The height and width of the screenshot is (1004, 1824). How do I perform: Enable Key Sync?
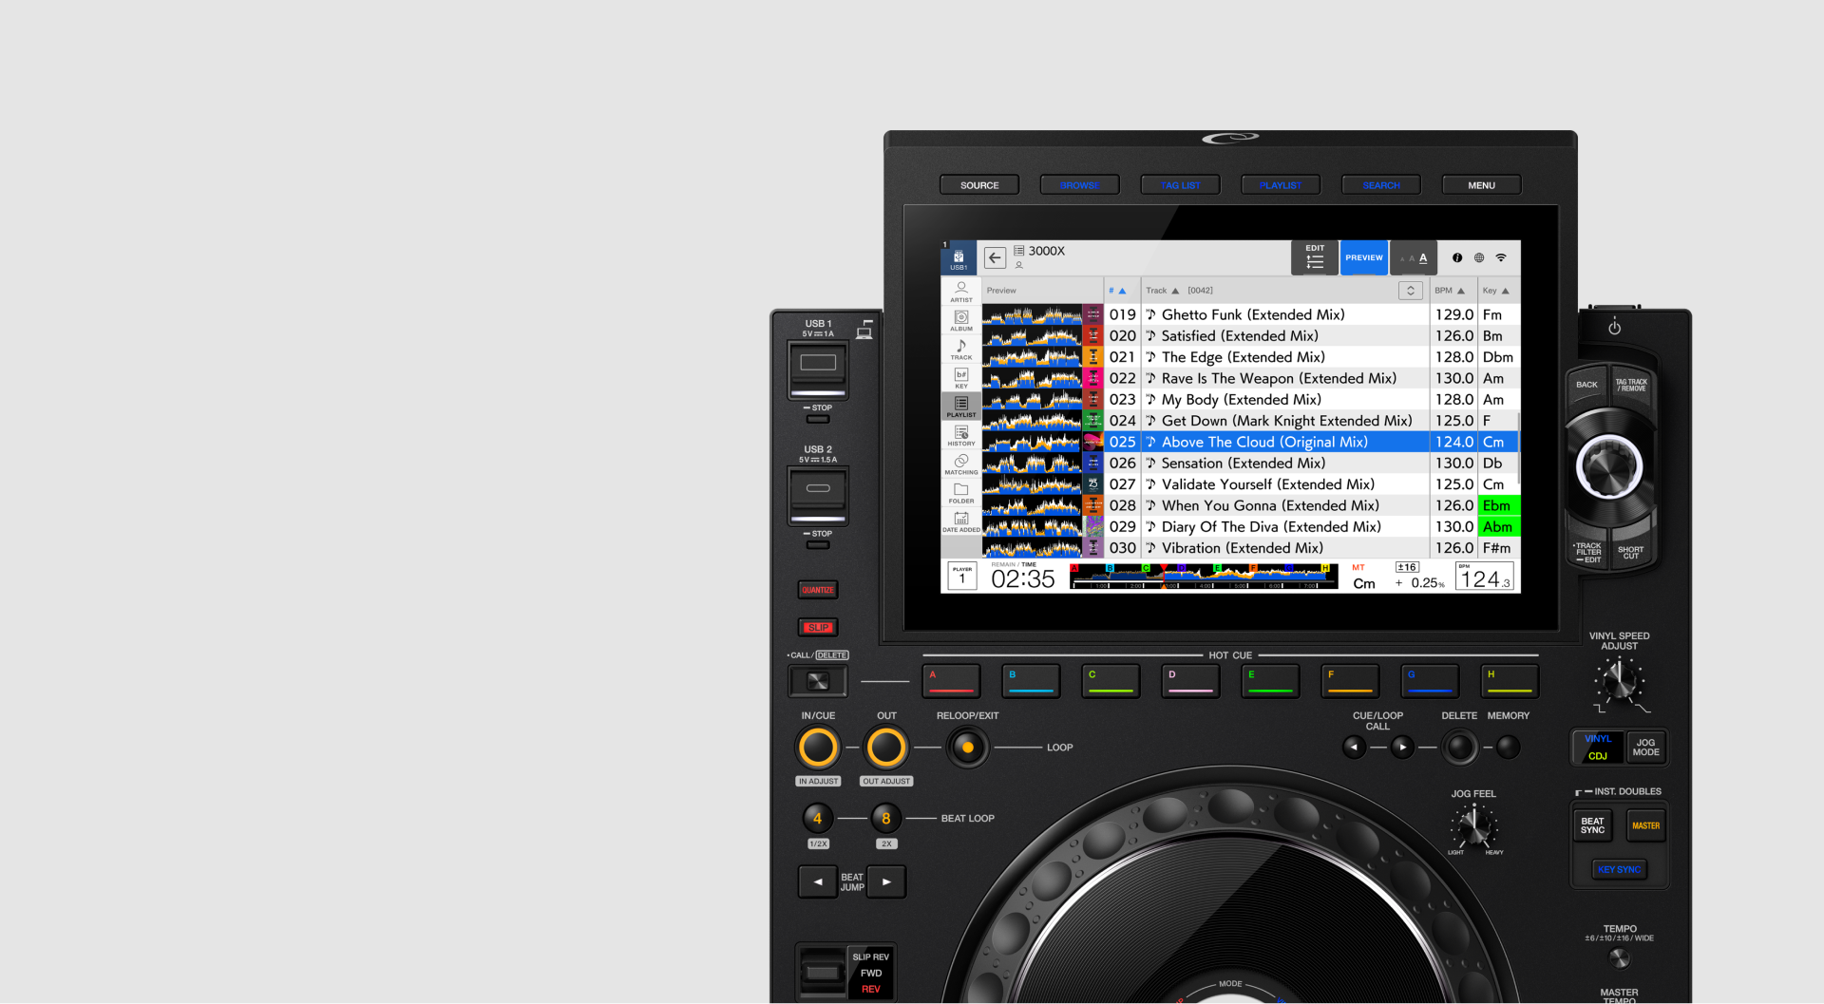tap(1620, 870)
